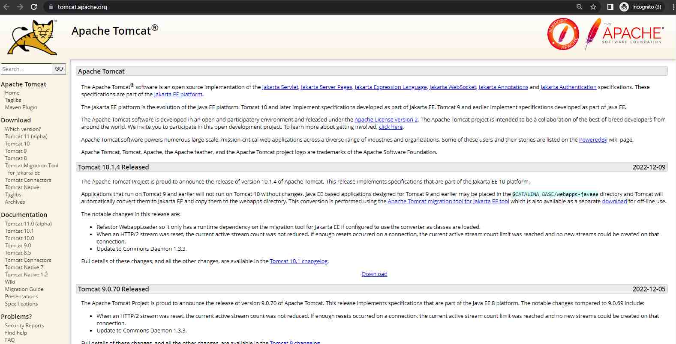Image resolution: width=676 pixels, height=344 pixels.
Task: Open Find help link
Action: (x=16, y=333)
